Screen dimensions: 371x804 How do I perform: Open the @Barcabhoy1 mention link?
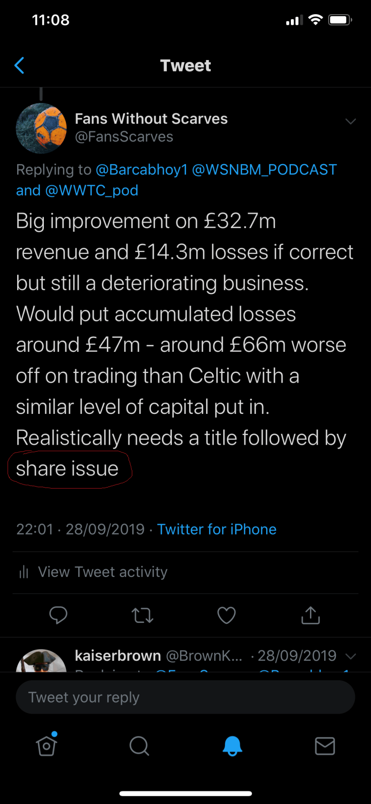click(x=142, y=170)
